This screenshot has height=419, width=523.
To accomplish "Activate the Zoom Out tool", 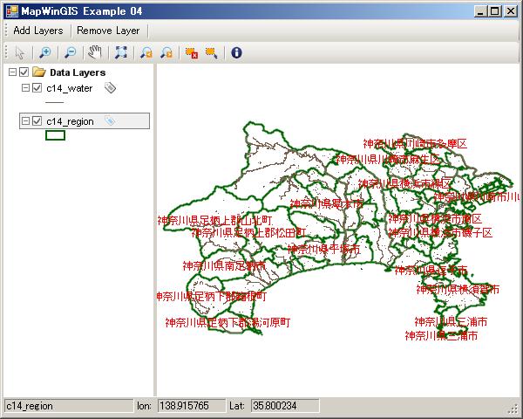I will tap(70, 52).
